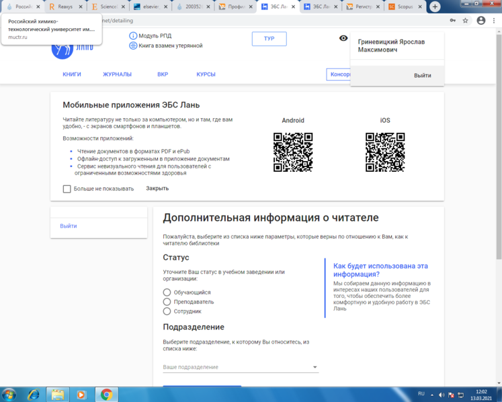Click the iOS QR code image

[385, 152]
